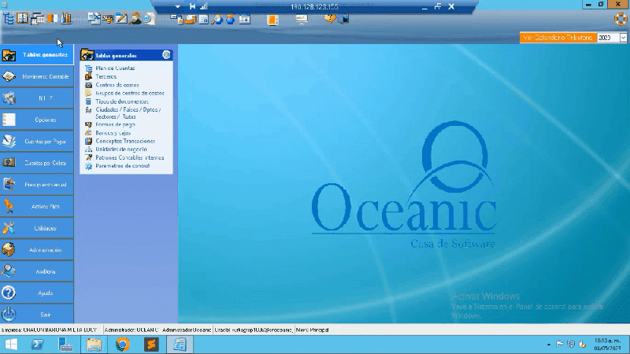Click the lifebuoy help icon top right
Viewport: 630px width, 354px height.
tap(619, 17)
